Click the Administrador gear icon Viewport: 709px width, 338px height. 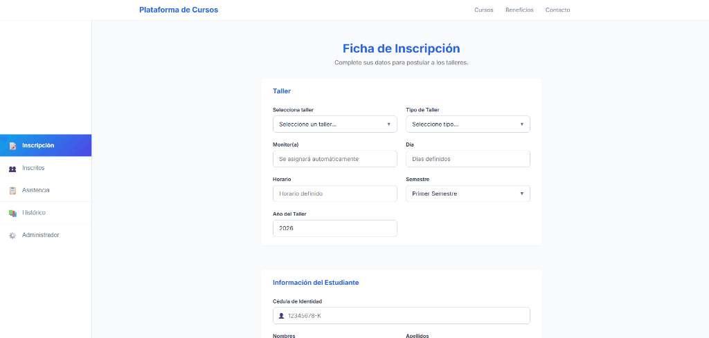[12, 236]
